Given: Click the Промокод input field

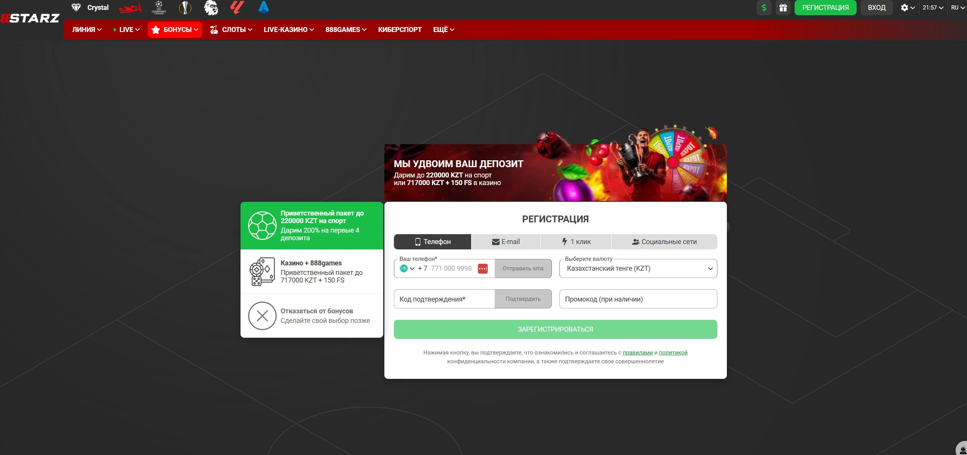Looking at the screenshot, I should (x=638, y=299).
